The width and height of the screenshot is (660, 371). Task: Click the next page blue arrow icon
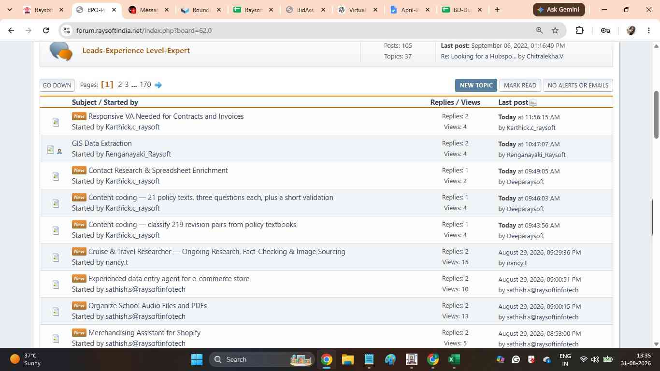point(158,85)
